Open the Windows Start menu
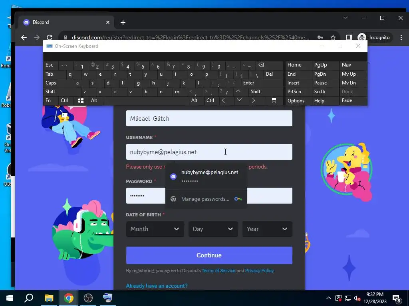409x306 pixels. click(x=10, y=298)
